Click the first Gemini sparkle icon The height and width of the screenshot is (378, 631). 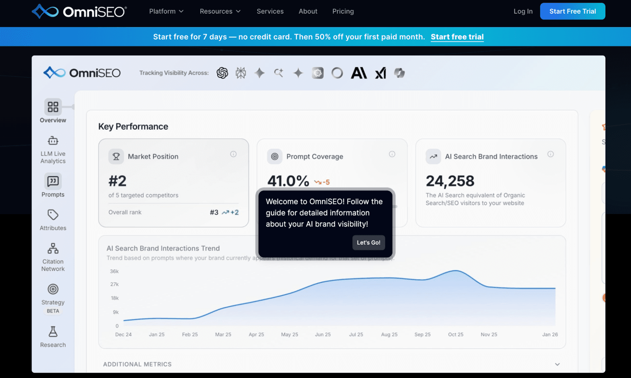[x=260, y=73]
